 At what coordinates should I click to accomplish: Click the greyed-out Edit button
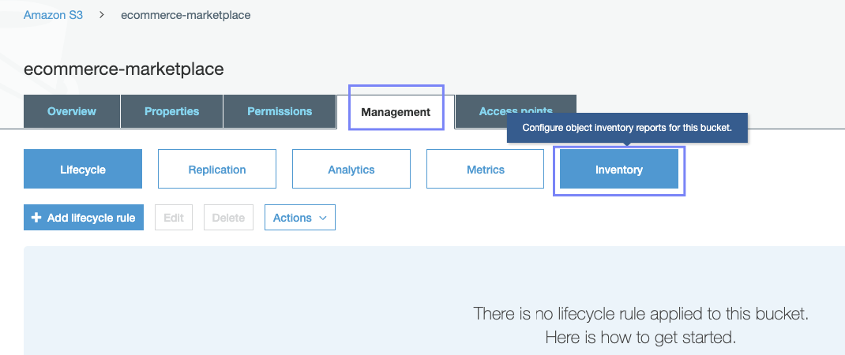pyautogui.click(x=174, y=218)
